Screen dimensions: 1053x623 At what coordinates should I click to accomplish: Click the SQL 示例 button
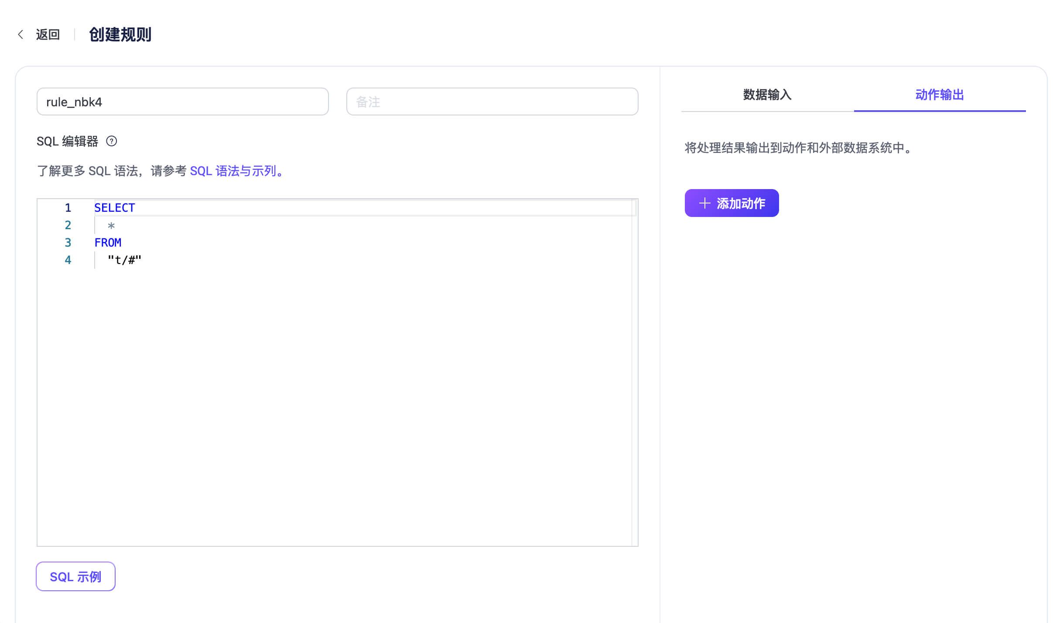(75, 576)
